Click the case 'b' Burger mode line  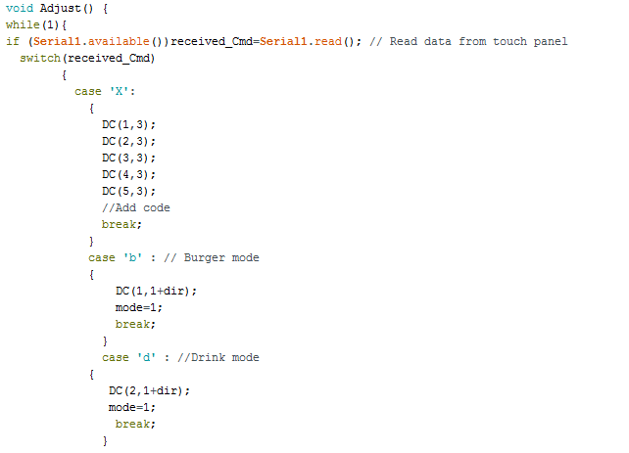(x=173, y=258)
